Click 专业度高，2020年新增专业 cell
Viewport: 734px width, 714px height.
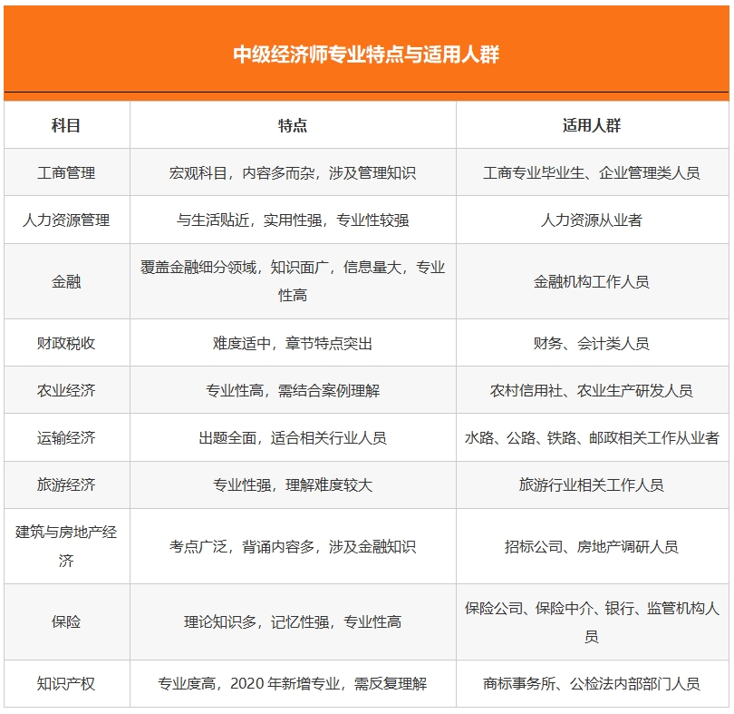click(x=293, y=684)
